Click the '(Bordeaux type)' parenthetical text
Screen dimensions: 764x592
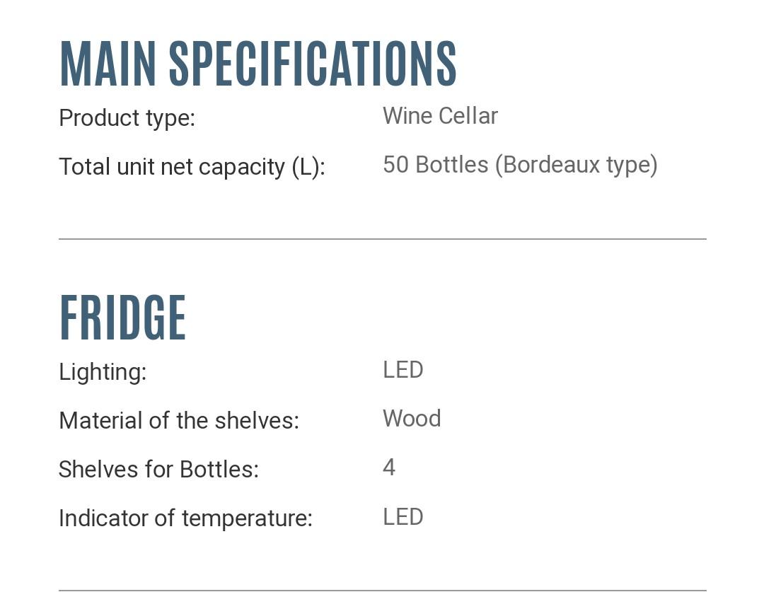pyautogui.click(x=577, y=165)
